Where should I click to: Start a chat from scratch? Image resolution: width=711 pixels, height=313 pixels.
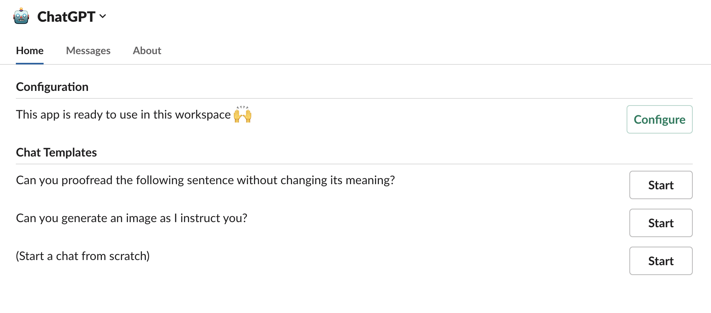click(x=660, y=261)
